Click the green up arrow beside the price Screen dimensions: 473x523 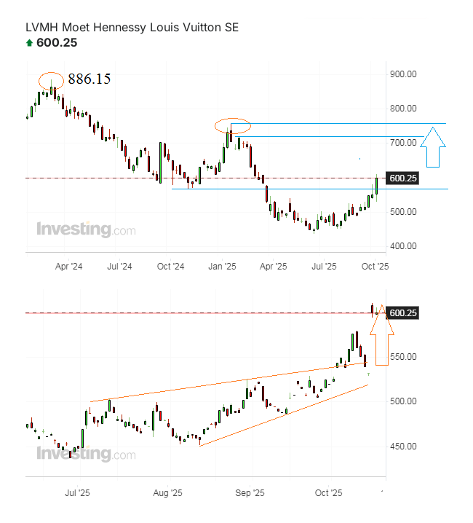(x=29, y=44)
